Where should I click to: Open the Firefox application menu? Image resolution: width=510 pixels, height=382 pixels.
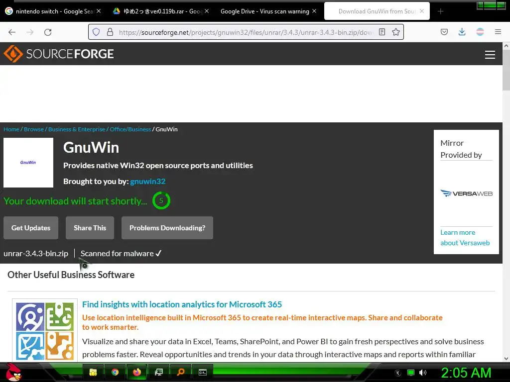coord(498,32)
